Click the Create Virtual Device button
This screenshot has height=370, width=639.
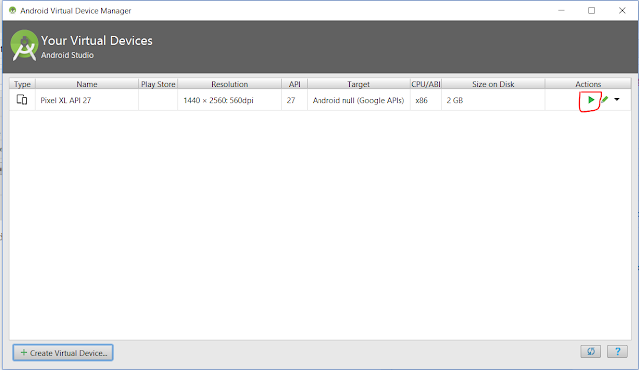63,352
